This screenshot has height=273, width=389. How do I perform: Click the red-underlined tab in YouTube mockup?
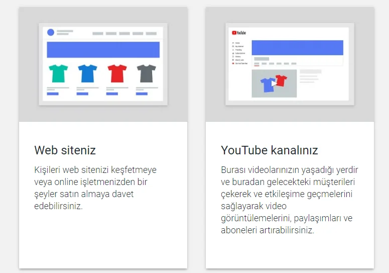click(256, 64)
